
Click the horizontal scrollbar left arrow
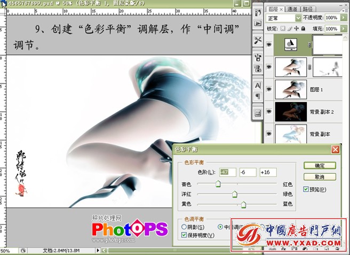(104, 251)
